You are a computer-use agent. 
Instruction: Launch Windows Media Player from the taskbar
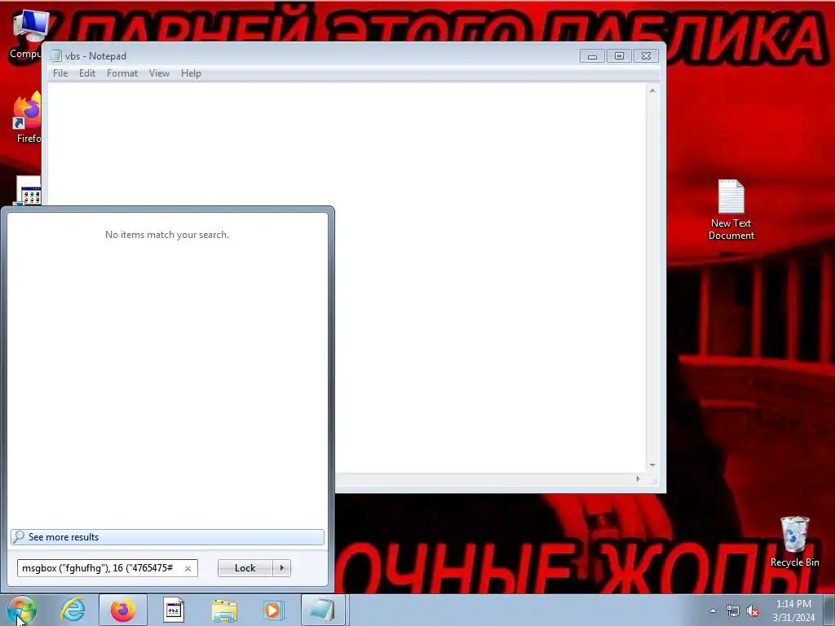[x=274, y=610]
